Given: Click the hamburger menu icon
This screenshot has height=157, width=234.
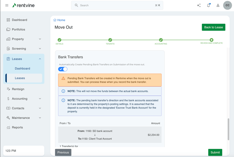Looking at the screenshot, I should coord(7,5).
